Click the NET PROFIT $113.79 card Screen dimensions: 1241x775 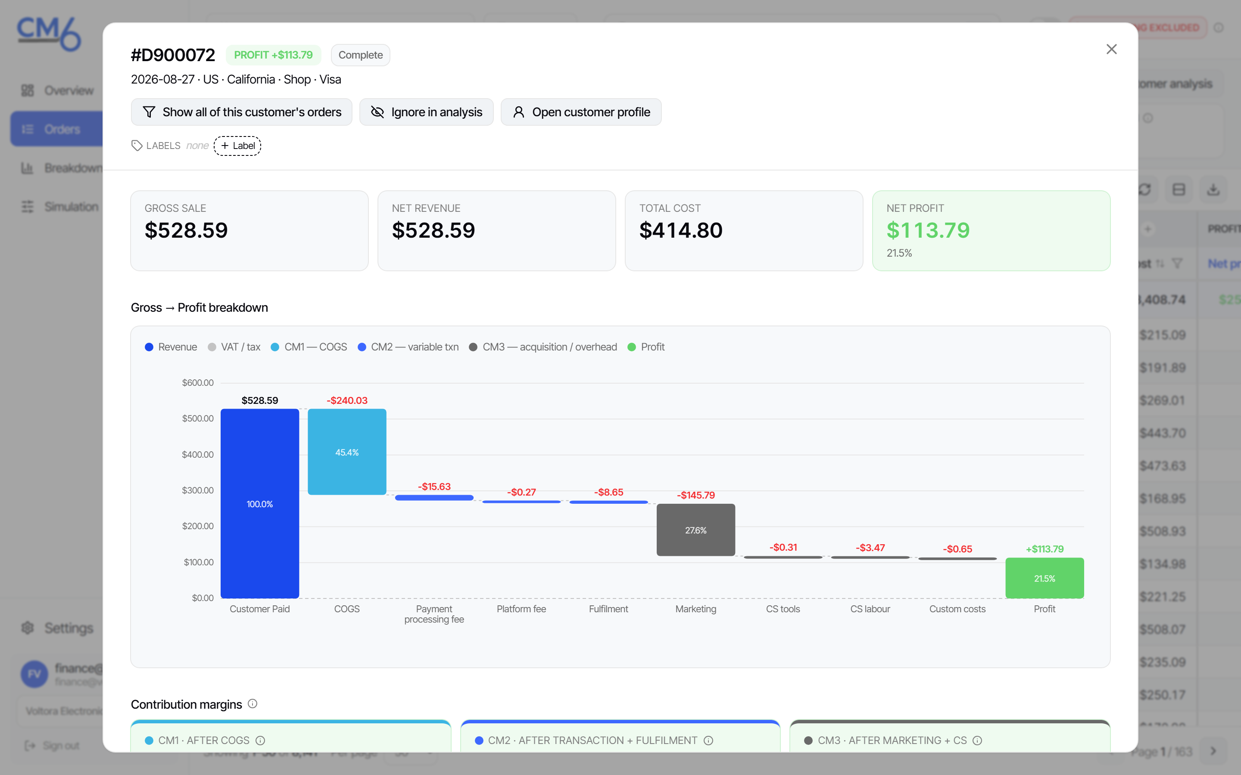point(991,231)
